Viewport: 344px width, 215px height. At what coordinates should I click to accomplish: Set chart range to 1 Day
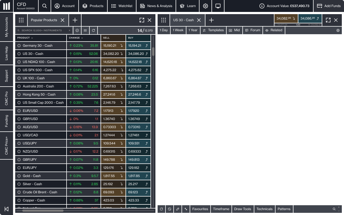pyautogui.click(x=164, y=30)
